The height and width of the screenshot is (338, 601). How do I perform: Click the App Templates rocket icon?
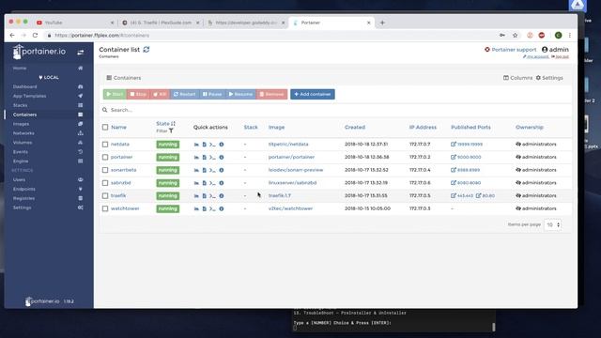point(81,96)
